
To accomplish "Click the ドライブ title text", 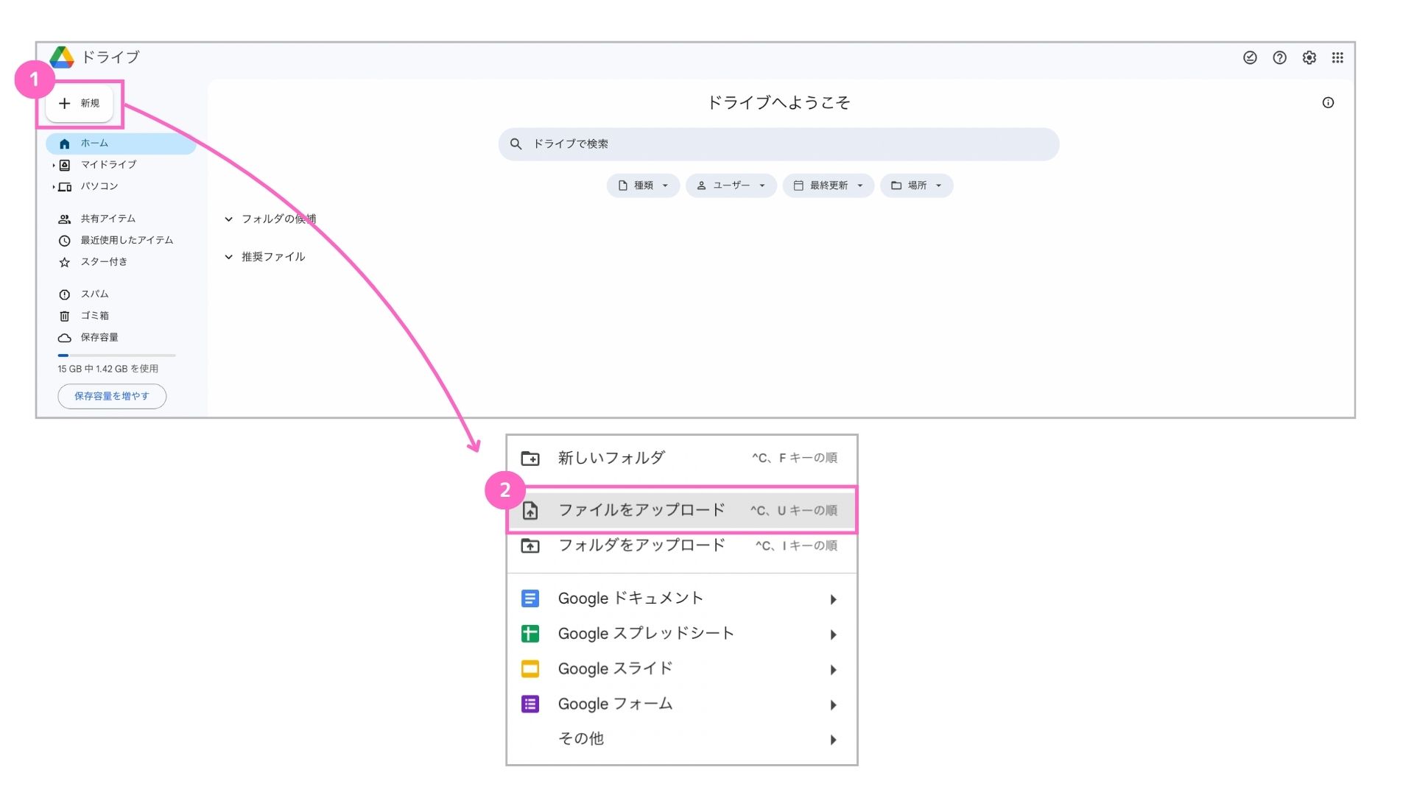I will pyautogui.click(x=110, y=57).
